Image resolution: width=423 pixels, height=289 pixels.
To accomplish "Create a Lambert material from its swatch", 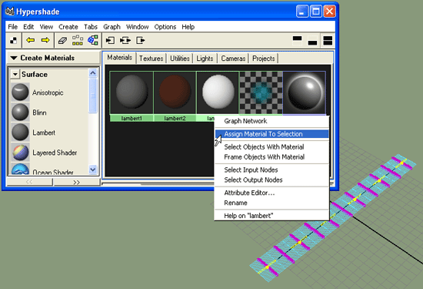I will tap(20, 133).
